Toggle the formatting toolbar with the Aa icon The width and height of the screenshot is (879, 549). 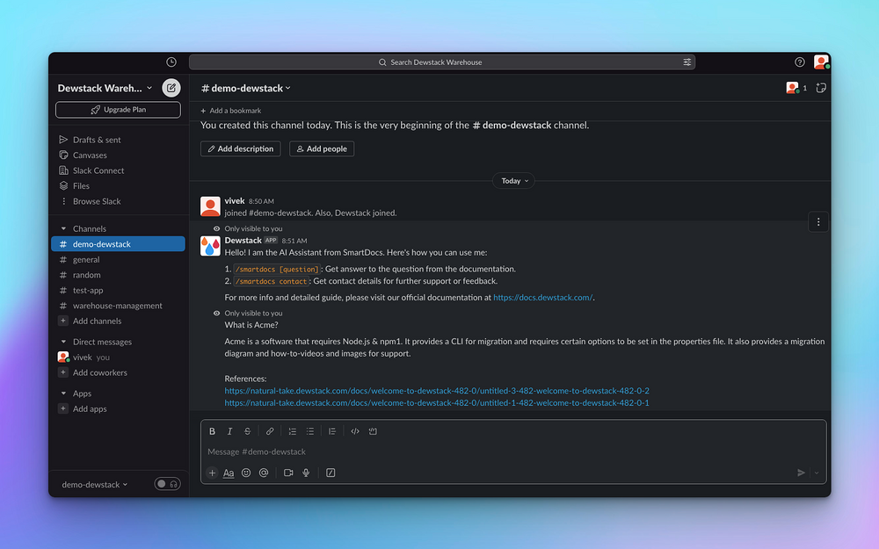click(229, 473)
